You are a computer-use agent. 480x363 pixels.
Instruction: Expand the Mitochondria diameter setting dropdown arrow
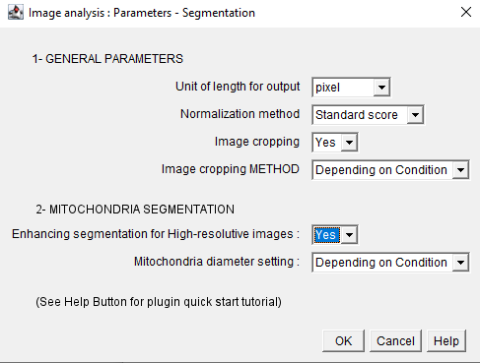[x=460, y=263]
